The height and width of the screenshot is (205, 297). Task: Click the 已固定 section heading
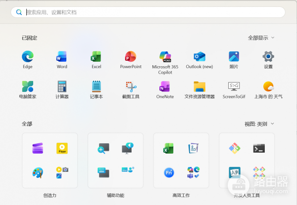click(29, 38)
